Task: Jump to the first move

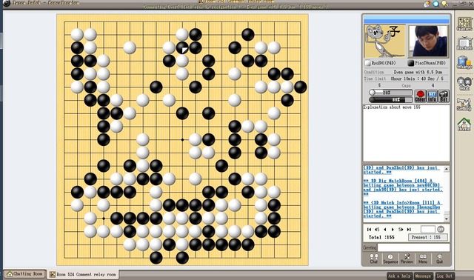Action: click(369, 230)
